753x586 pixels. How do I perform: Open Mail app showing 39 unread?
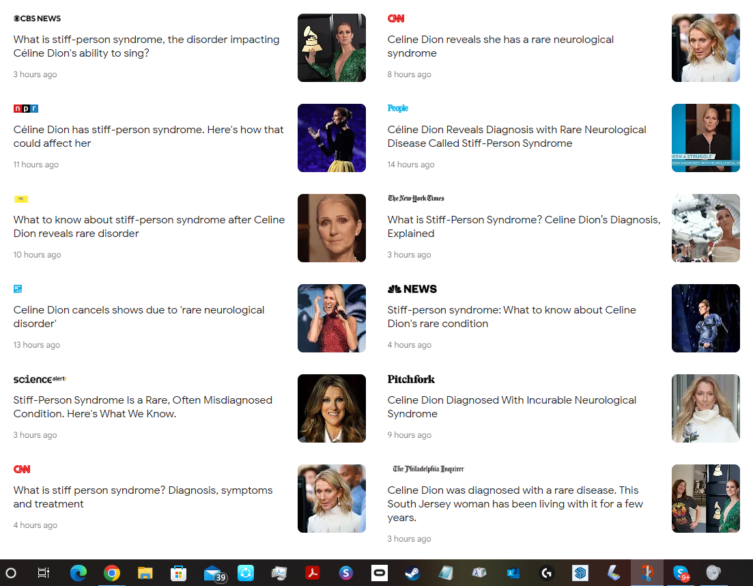click(x=214, y=574)
